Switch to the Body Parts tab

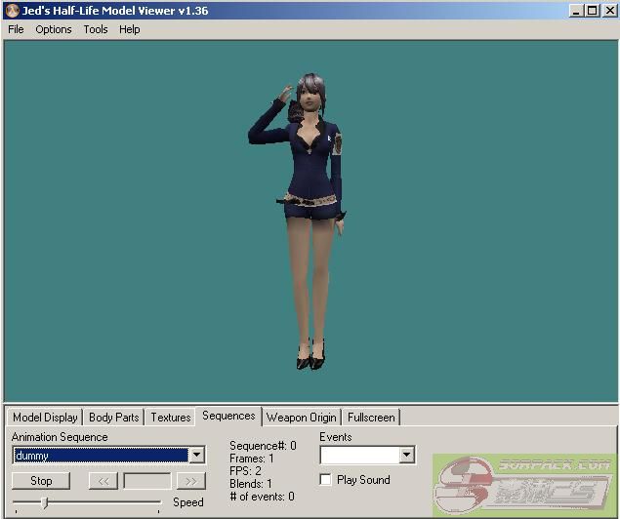pos(113,418)
